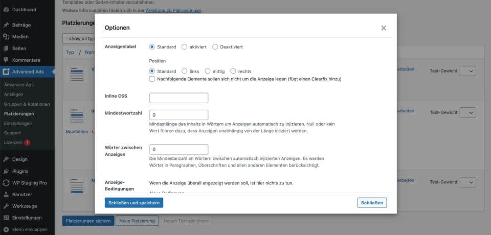491x235 pixels.
Task: Open third row Test-Gewicht dropdown
Action: tap(467, 182)
